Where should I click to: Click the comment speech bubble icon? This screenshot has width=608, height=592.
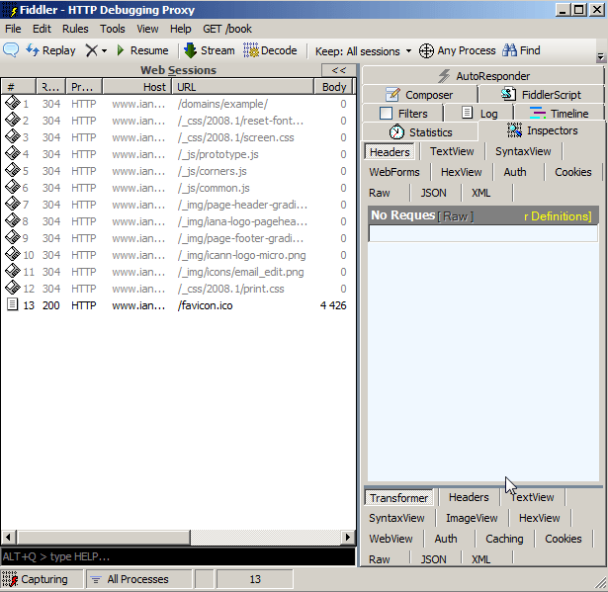(x=12, y=50)
